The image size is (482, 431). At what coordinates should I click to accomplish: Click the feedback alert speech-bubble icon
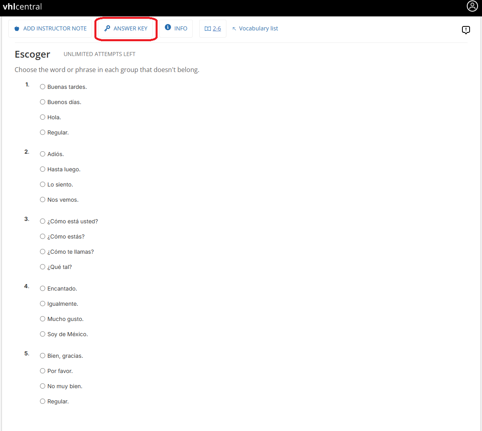(x=466, y=30)
